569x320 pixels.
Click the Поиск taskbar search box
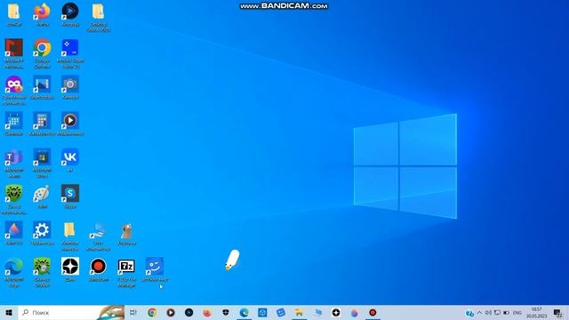(71, 312)
